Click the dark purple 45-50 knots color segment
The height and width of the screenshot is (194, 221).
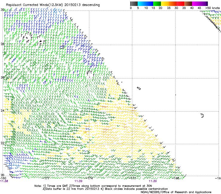204,4
